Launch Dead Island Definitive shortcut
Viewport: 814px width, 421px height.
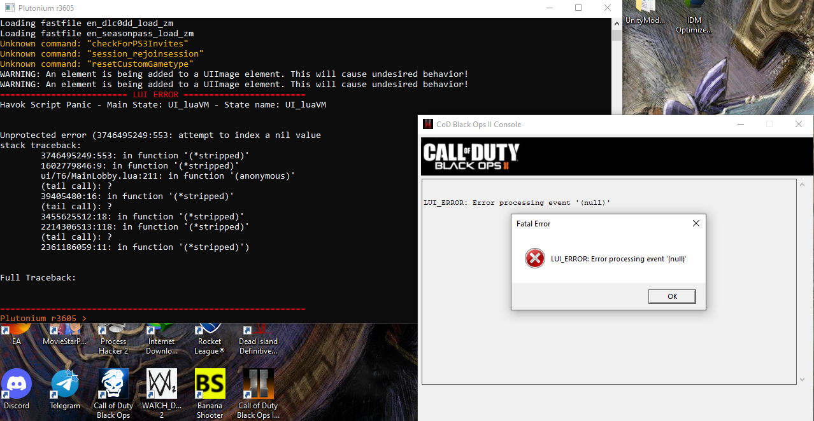258,339
